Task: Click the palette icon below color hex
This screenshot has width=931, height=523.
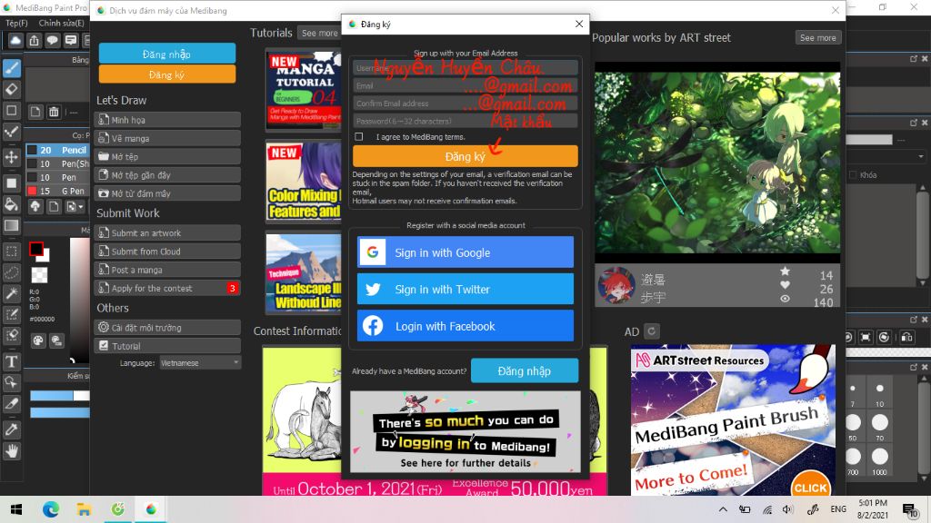Action: click(38, 340)
